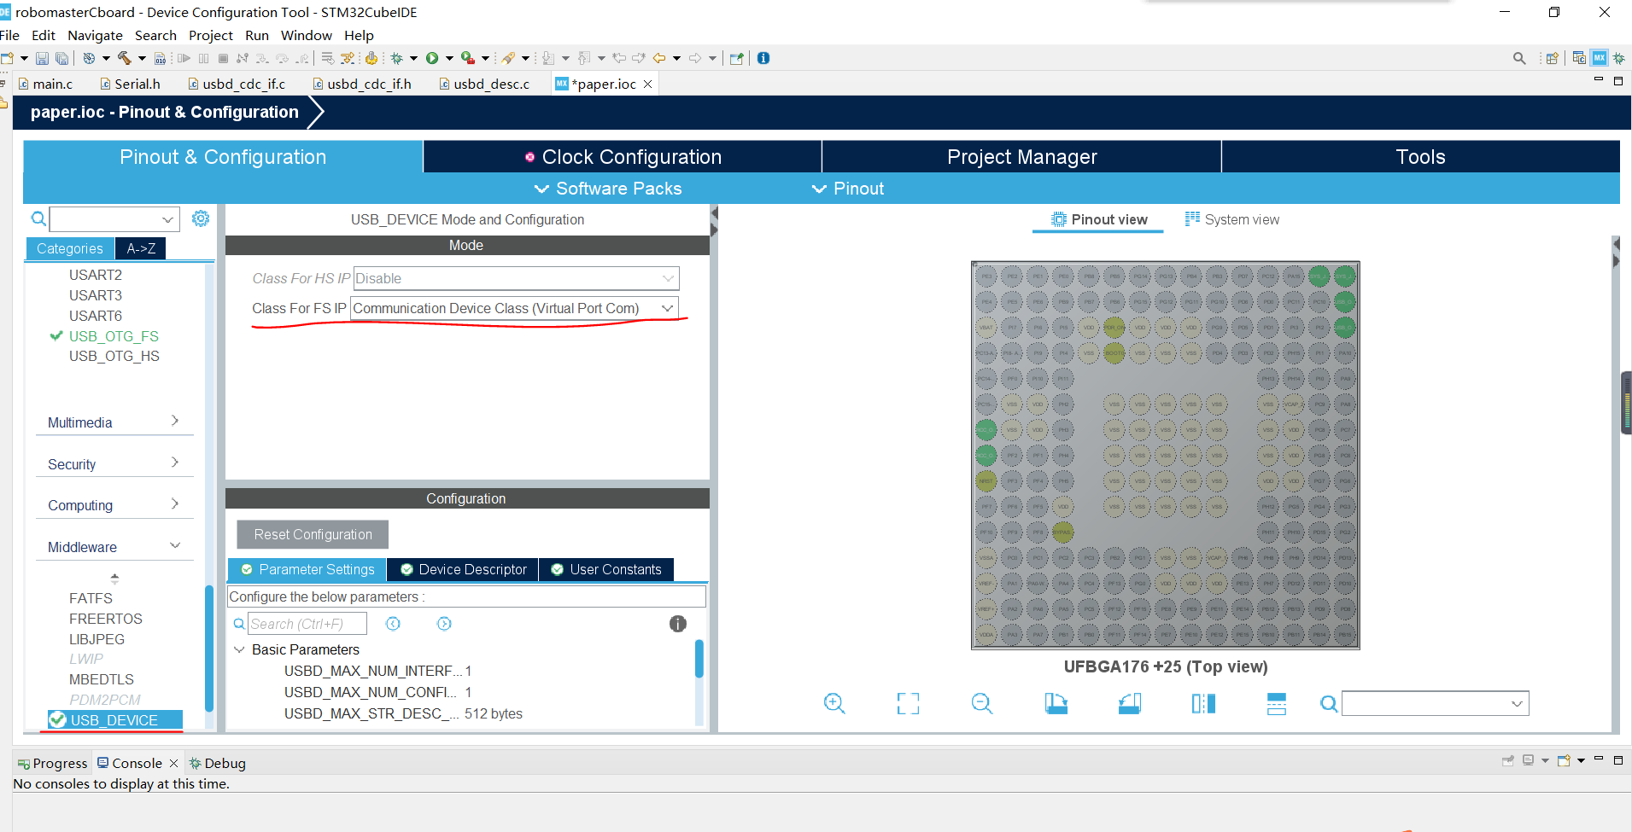Open the Pinout dropdown menu

[x=847, y=189]
